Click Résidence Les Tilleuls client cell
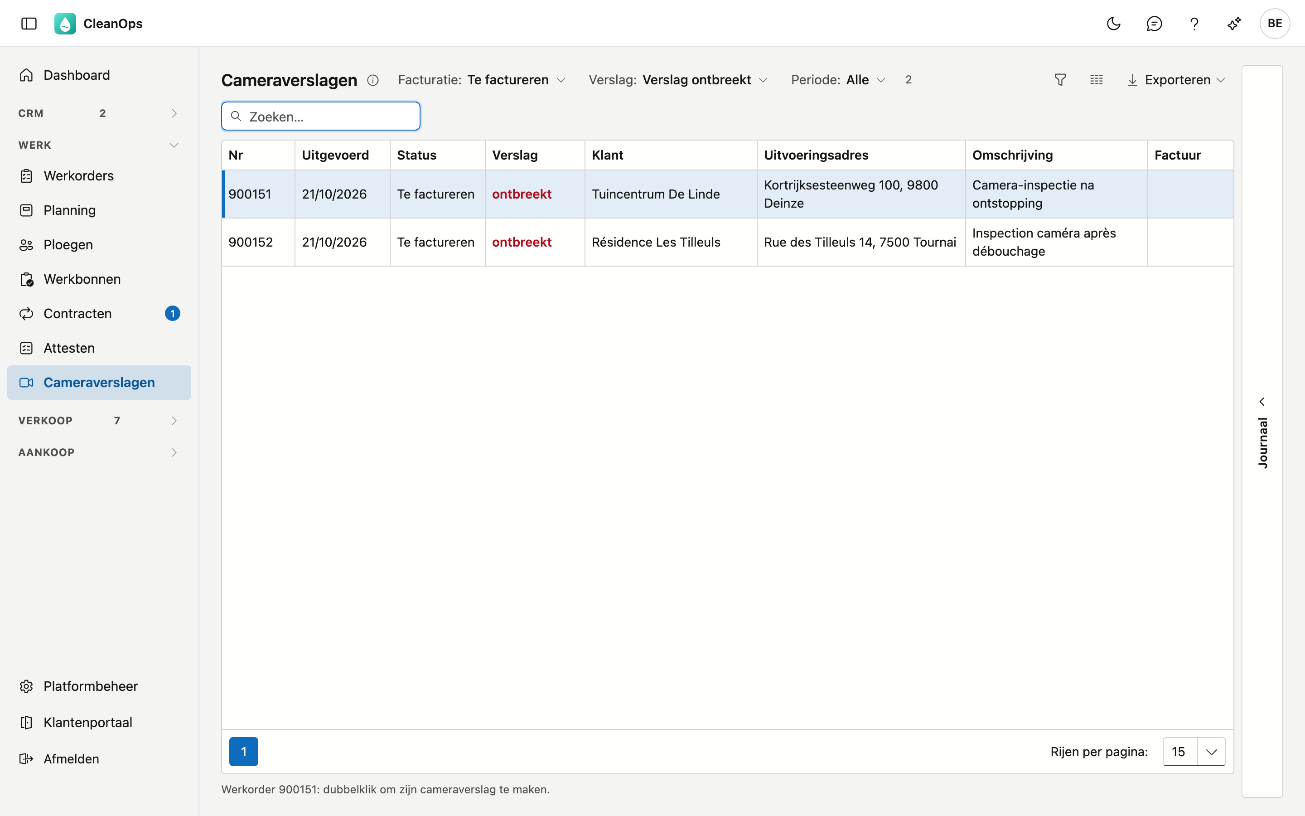This screenshot has width=1305, height=816. pos(671,243)
